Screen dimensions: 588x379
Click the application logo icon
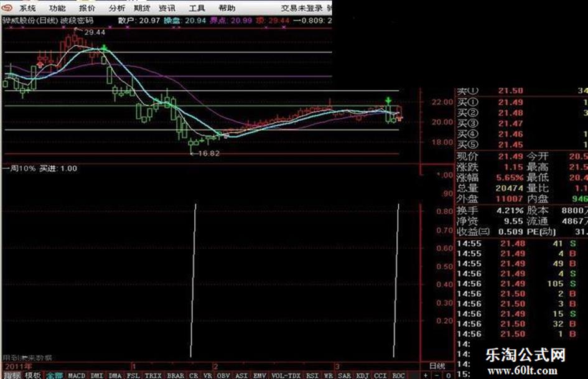coord(6,8)
